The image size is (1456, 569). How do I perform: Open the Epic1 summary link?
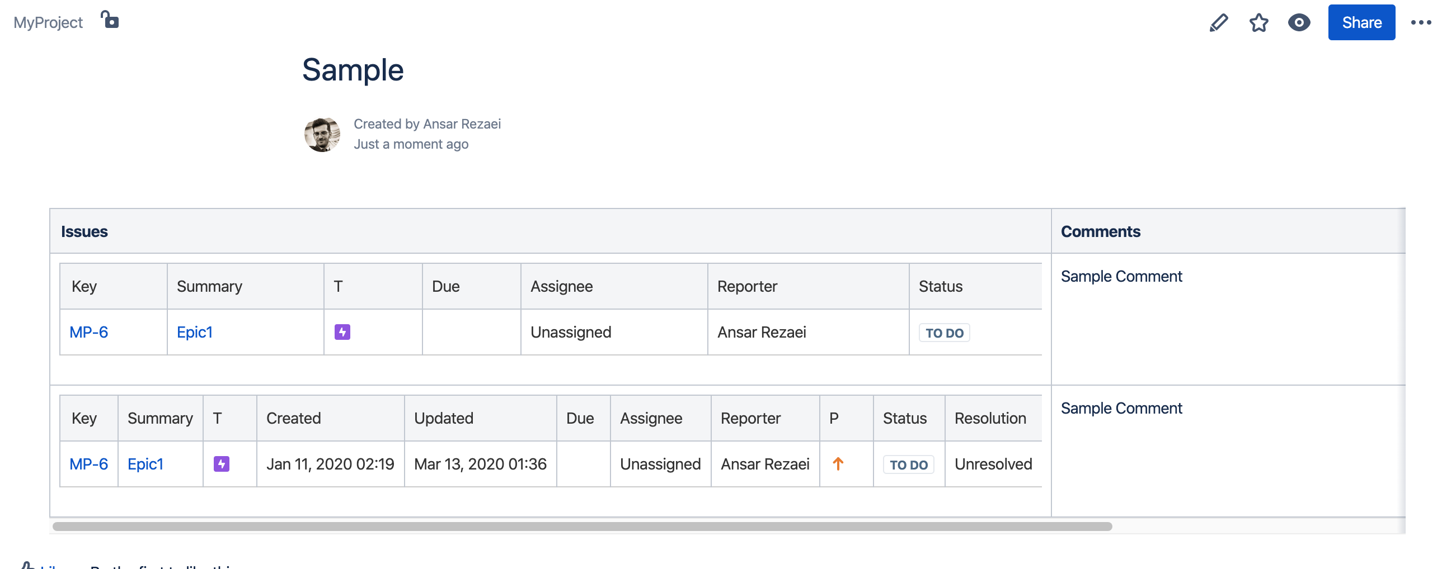(x=194, y=333)
